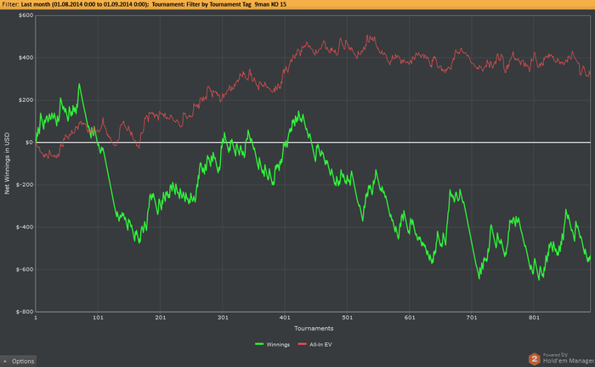Click the 501 x-axis label
The image size is (595, 367).
pyautogui.click(x=347, y=318)
